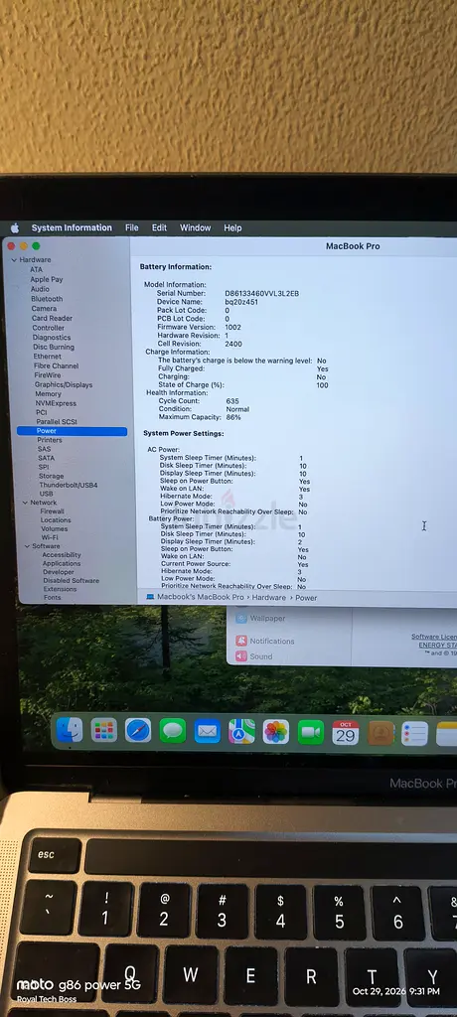The height and width of the screenshot is (1017, 457).
Task: Select Apple Pay in the sidebar
Action: tap(47, 279)
